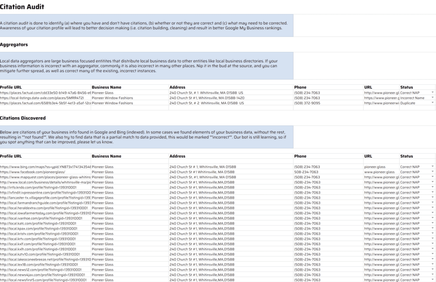
Task: Select the 'Aggregators' section heading
Action: tap(14, 45)
